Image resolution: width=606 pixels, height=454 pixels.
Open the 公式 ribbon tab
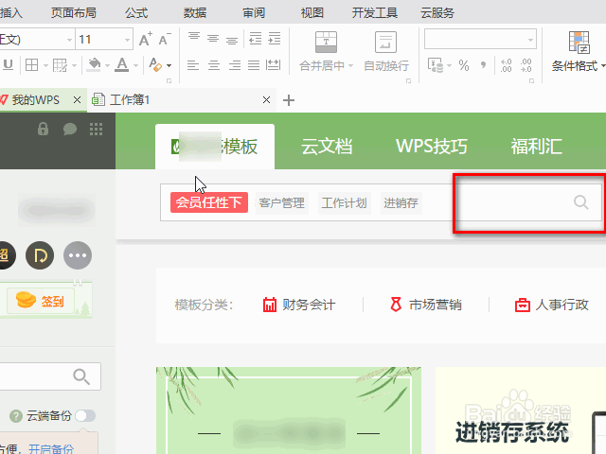click(x=136, y=12)
